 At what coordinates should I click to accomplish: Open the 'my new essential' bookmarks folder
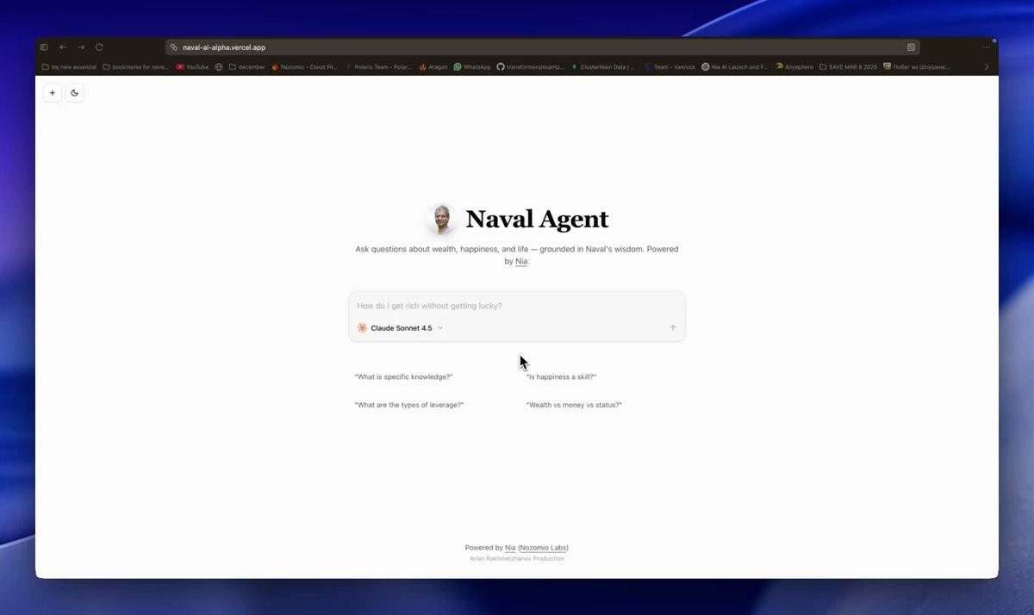point(69,66)
